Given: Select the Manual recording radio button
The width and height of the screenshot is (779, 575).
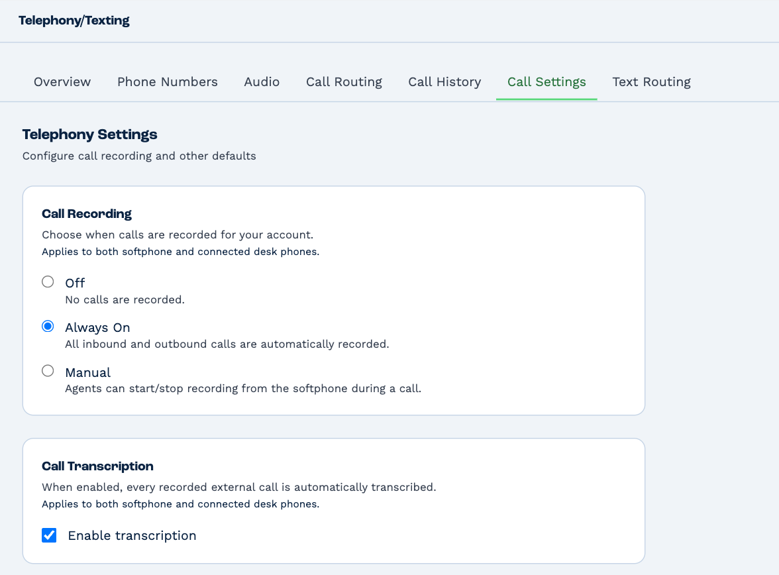Looking at the screenshot, I should pos(48,371).
